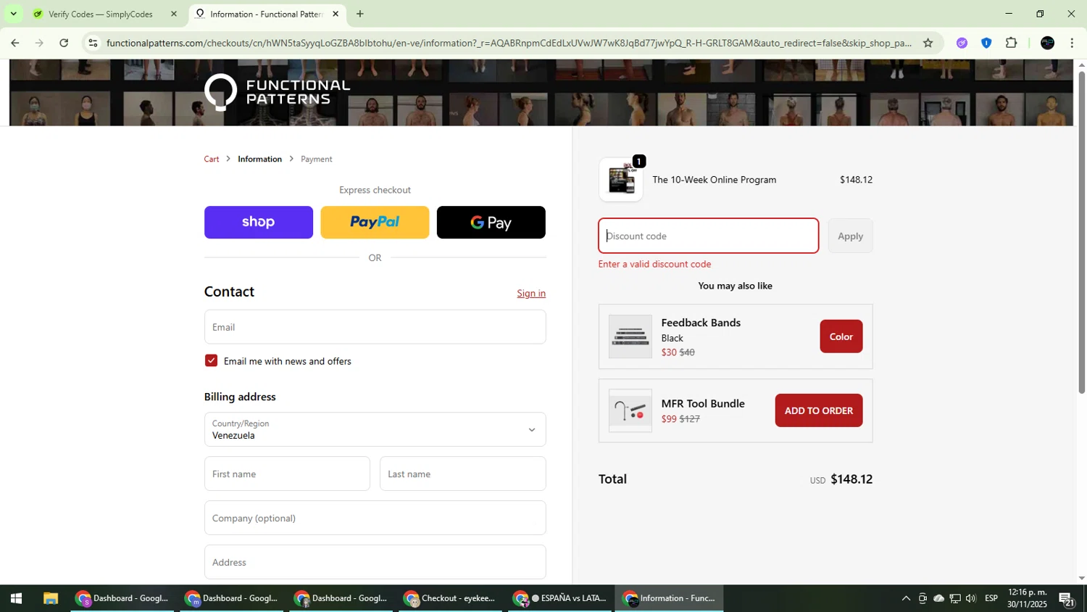Viewport: 1087px width, 612px height.
Task: View site information icon
Action: [x=93, y=43]
